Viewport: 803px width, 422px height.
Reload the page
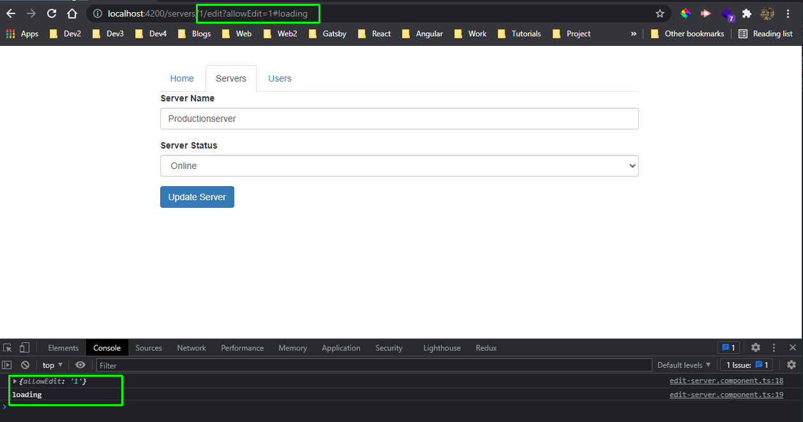(x=52, y=13)
